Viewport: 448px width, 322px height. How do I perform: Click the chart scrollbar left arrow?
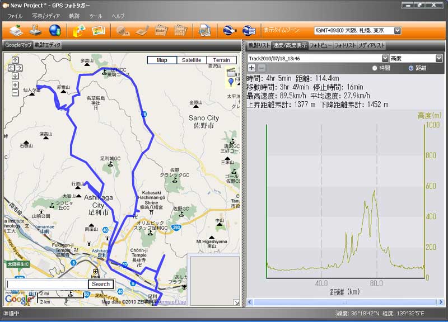(250, 302)
